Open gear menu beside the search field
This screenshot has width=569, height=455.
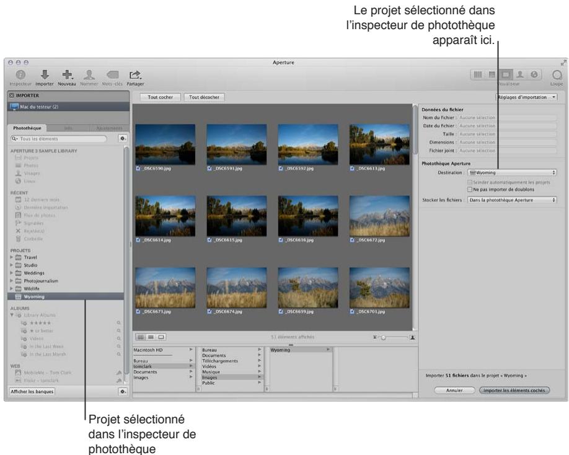click(x=123, y=139)
